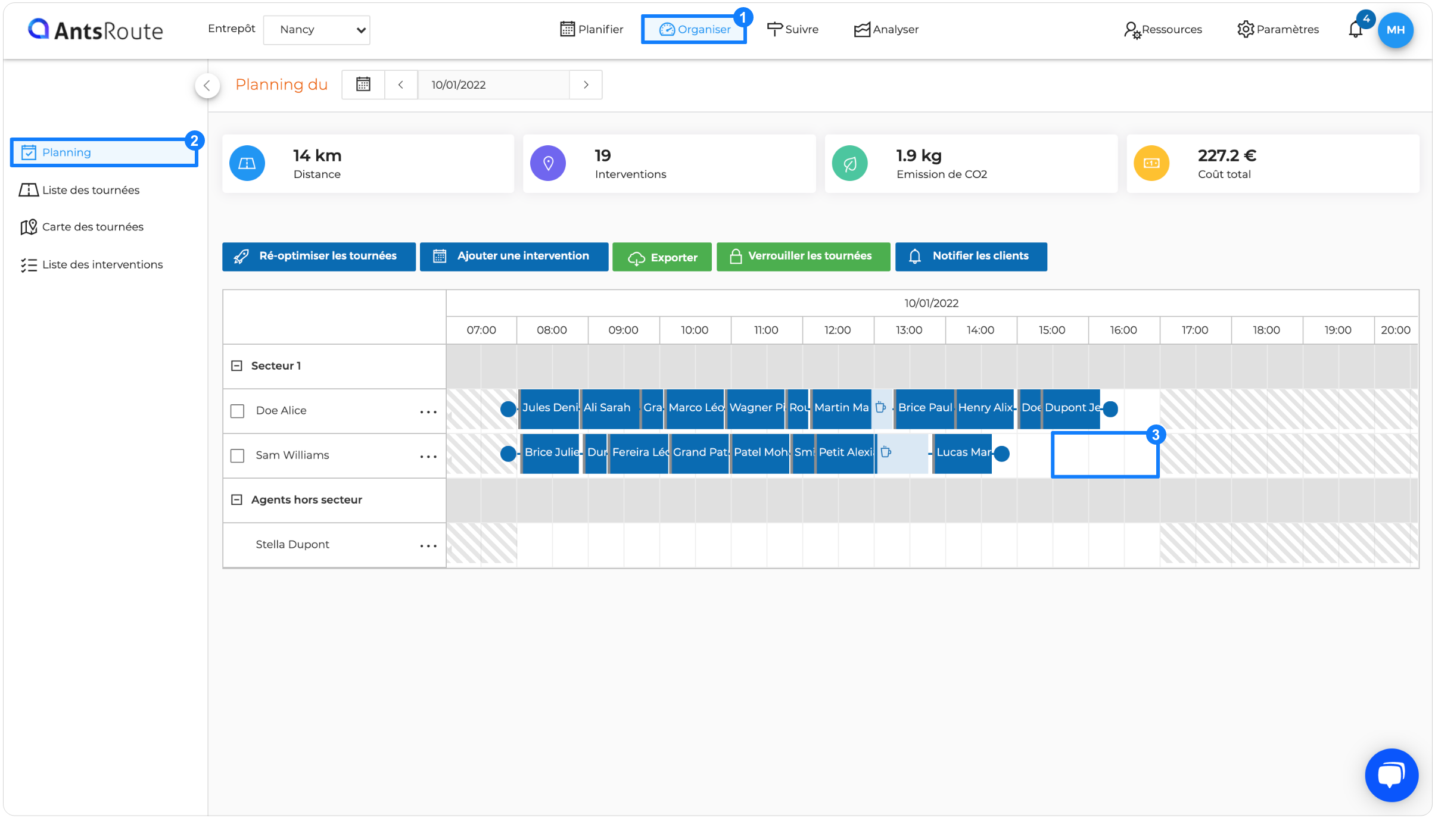Screen dimensions: 1435x818
Task: Click Ré-optimiser les tournées
Action: [x=319, y=257]
